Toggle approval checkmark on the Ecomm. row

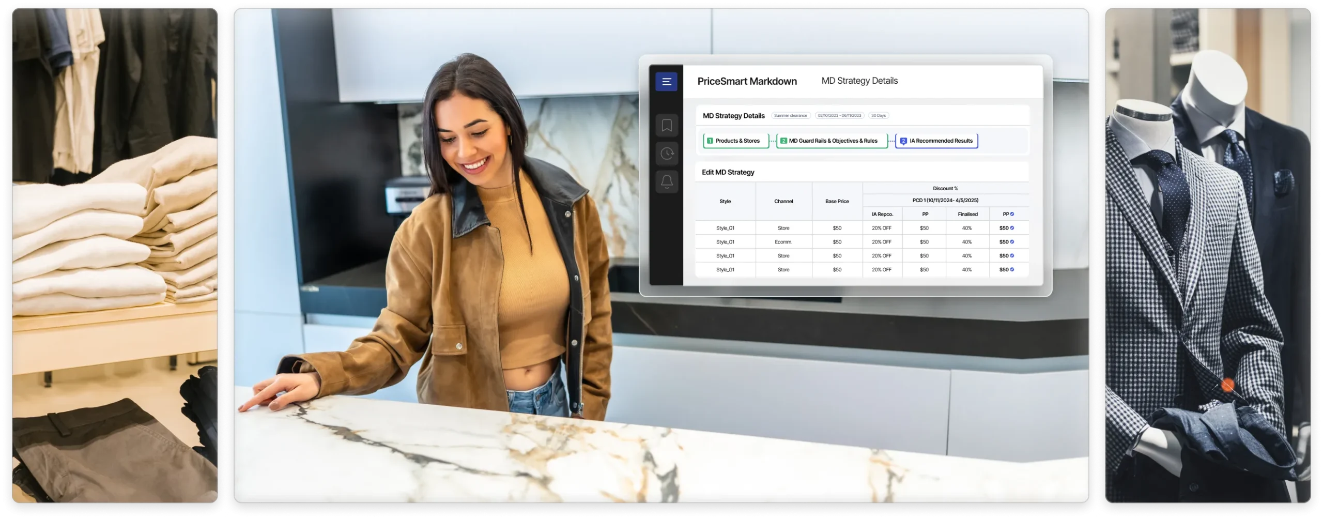click(1011, 241)
